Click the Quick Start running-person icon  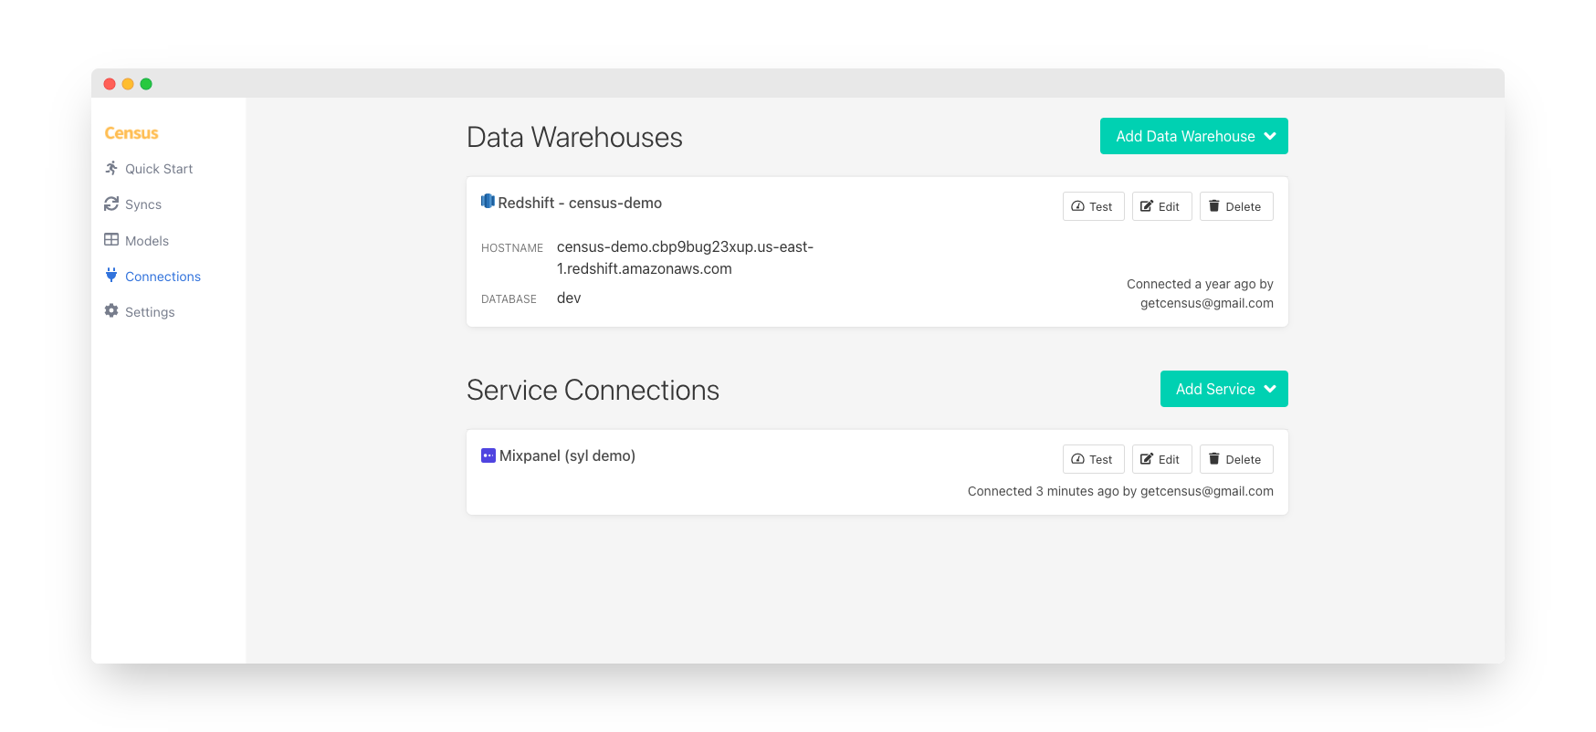pos(111,168)
